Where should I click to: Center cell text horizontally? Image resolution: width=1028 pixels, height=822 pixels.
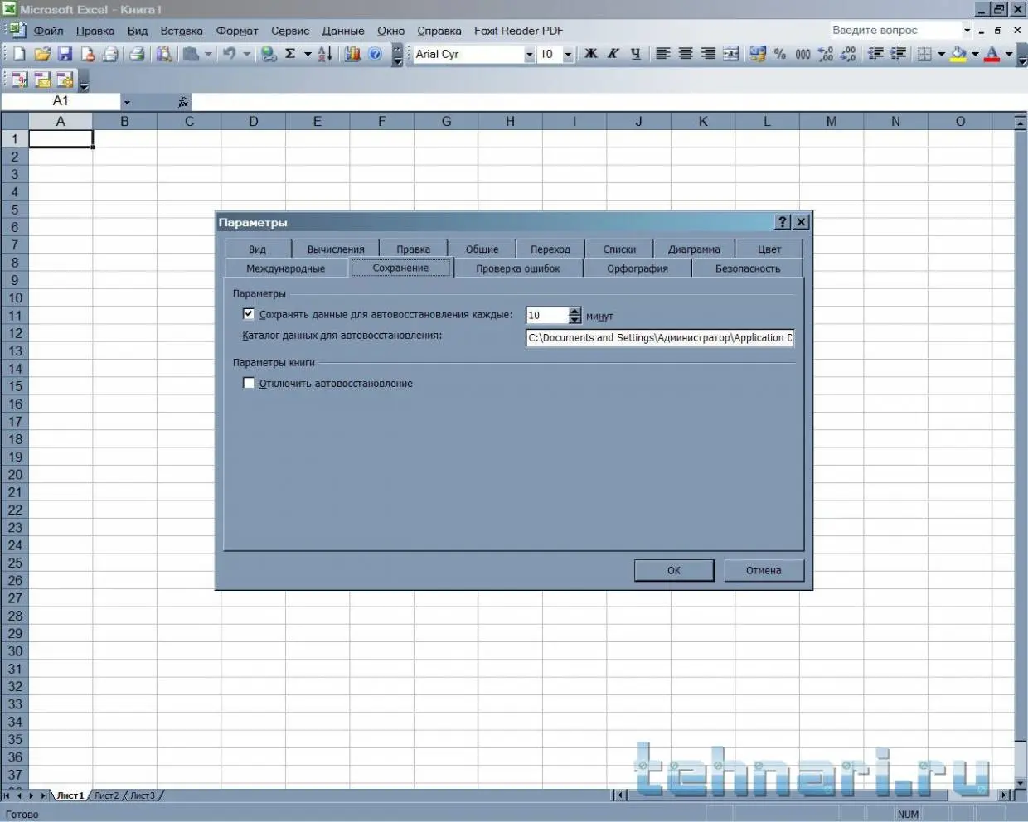[686, 54]
